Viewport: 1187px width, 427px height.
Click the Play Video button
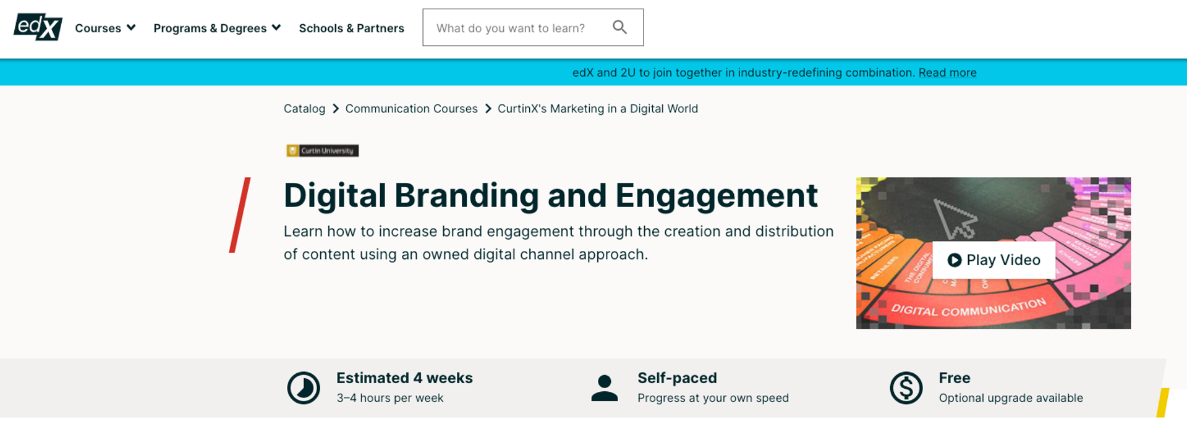(x=993, y=260)
